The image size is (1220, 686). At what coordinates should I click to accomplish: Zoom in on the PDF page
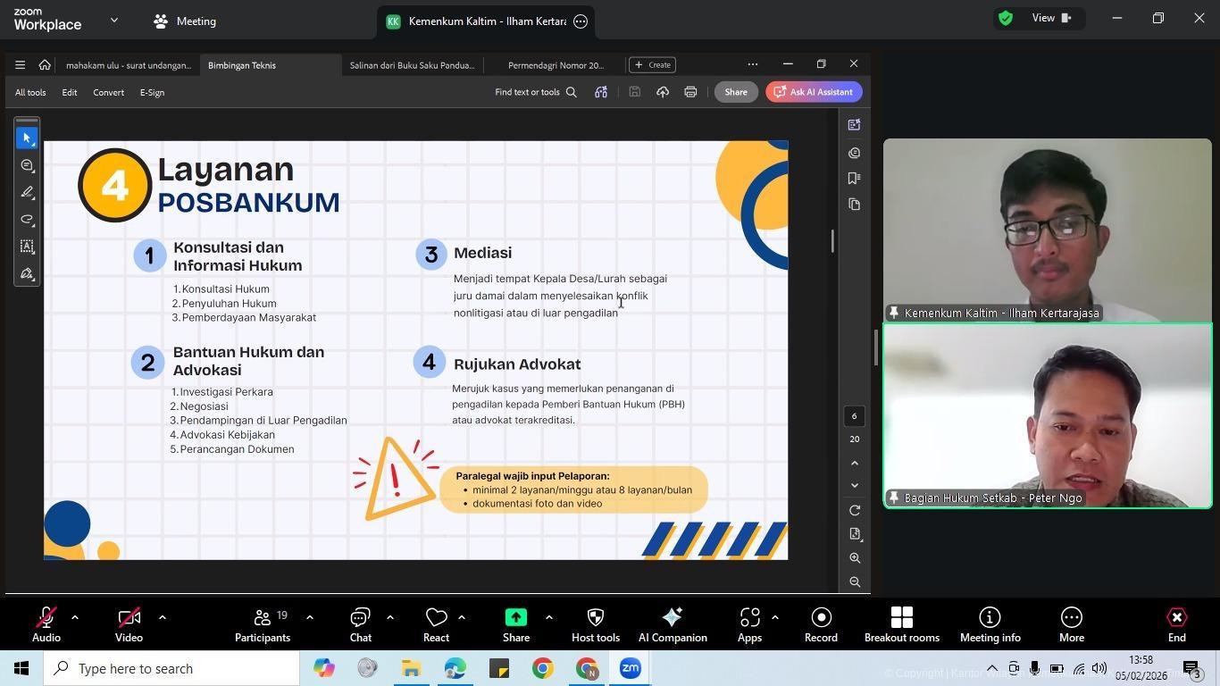point(855,558)
